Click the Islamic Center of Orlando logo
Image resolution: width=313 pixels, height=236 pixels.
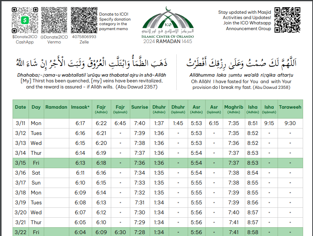coord(168,22)
